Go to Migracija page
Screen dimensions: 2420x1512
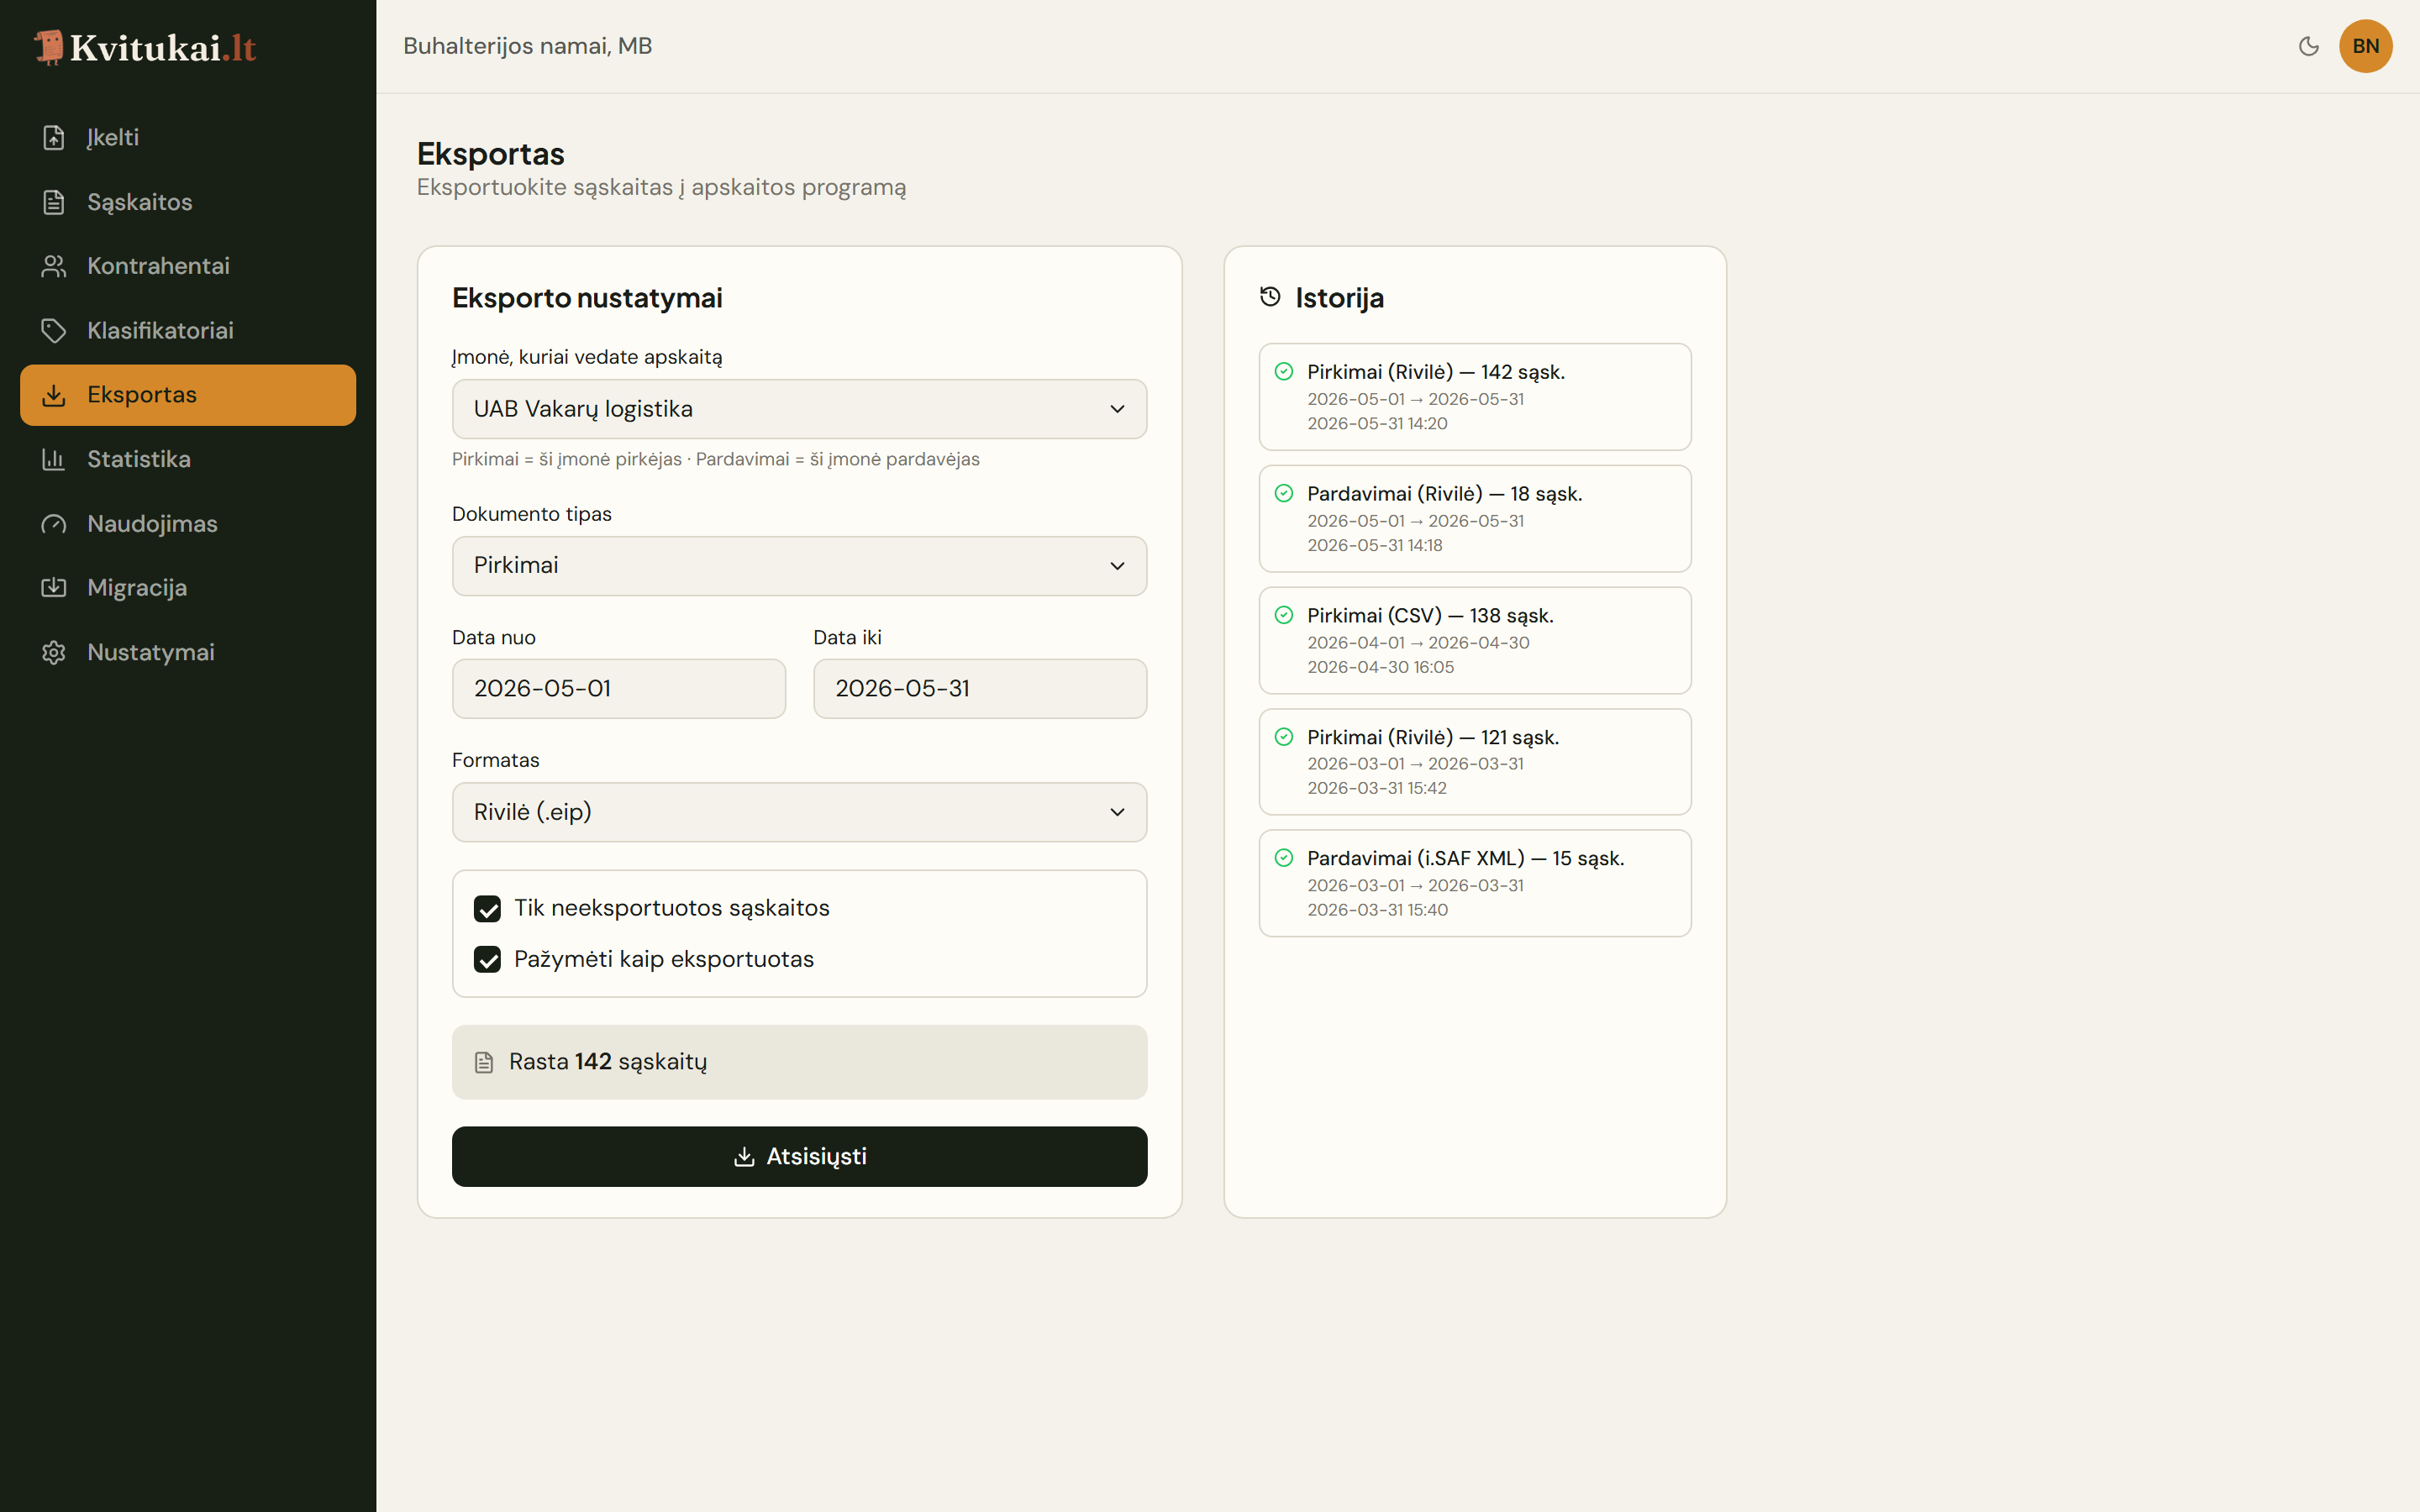coord(188,588)
